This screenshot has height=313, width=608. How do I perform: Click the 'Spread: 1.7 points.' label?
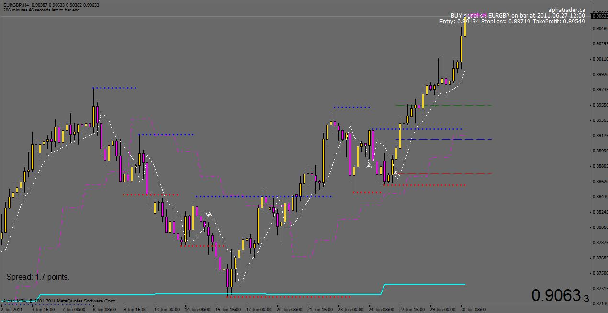tap(38, 277)
